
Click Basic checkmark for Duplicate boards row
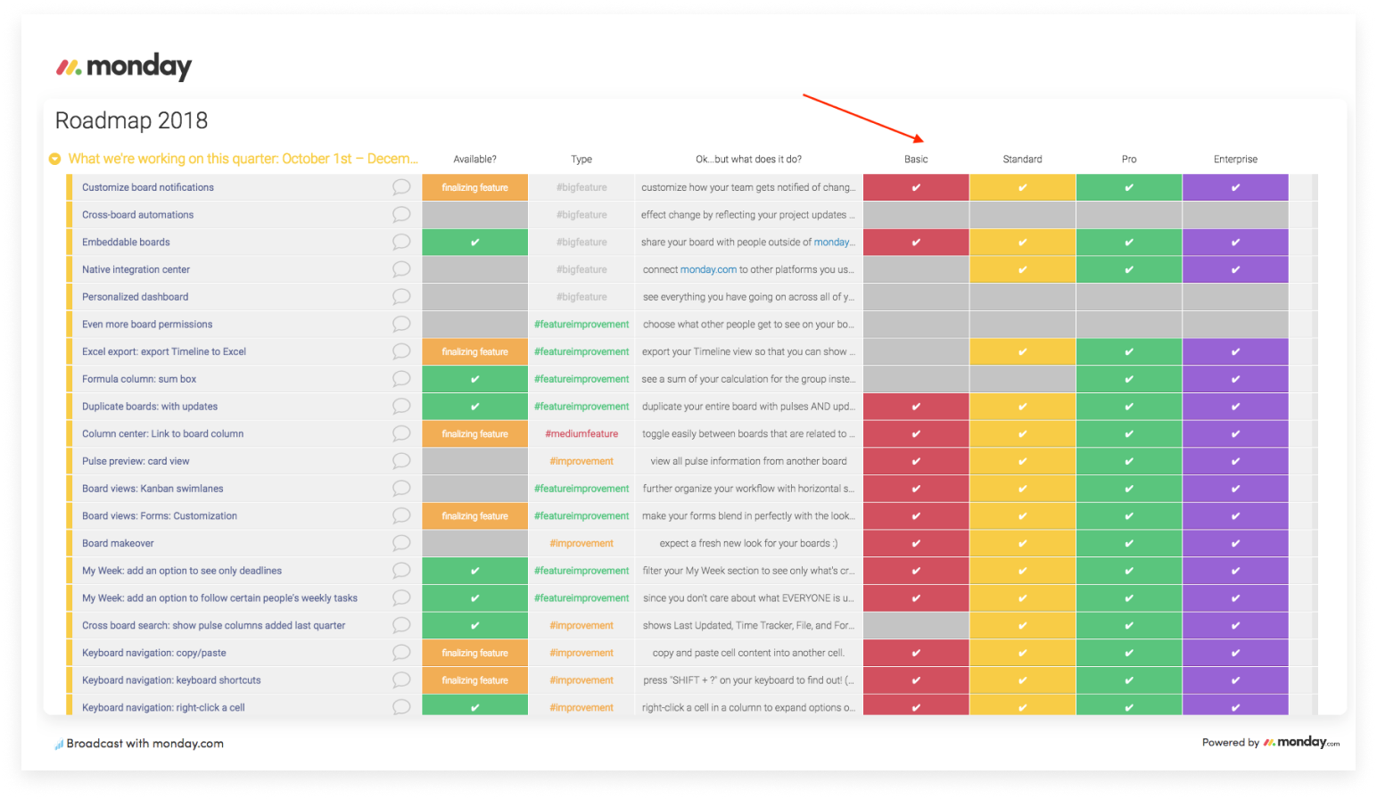click(x=916, y=407)
